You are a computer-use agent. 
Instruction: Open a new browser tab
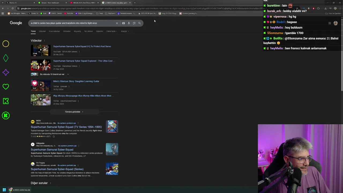[x=135, y=3]
